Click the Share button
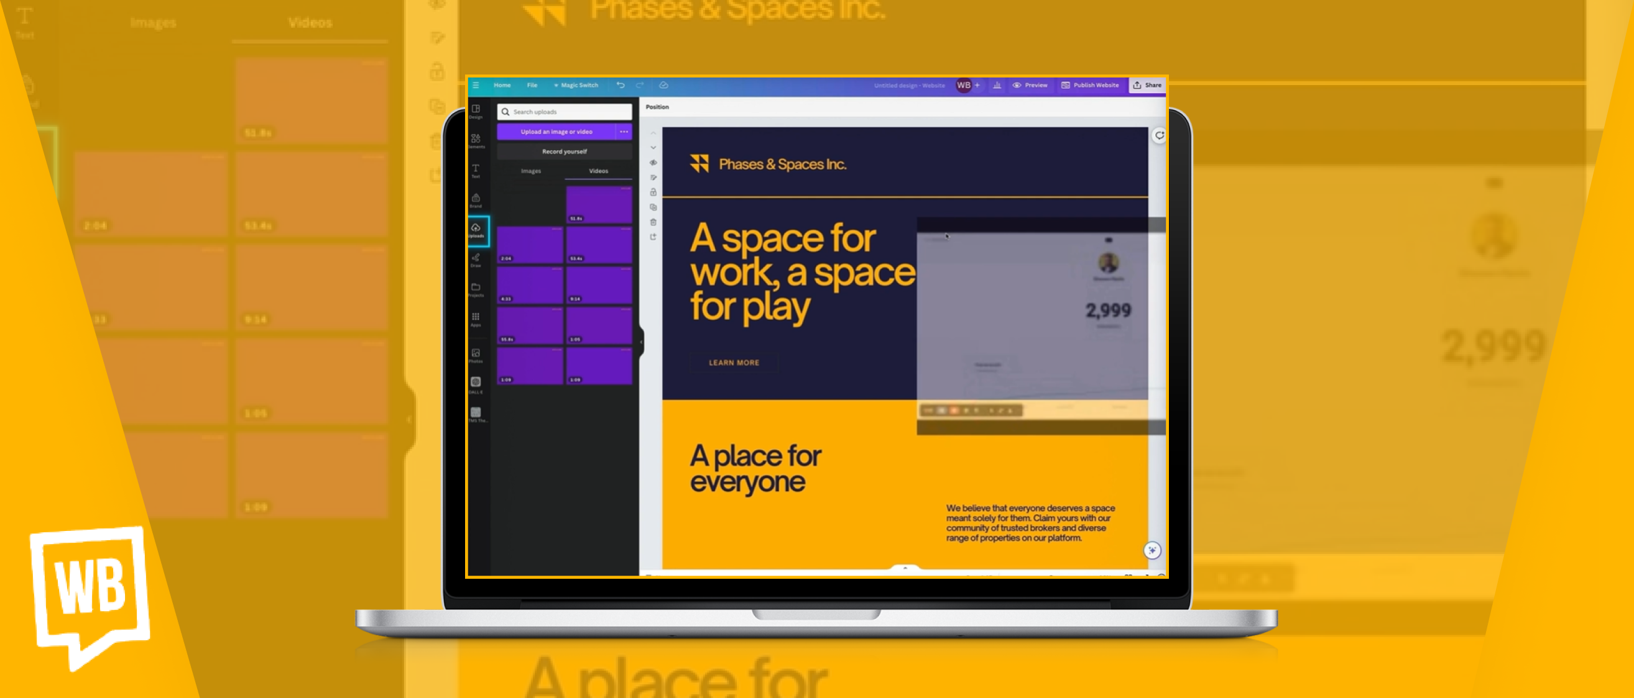 (x=1148, y=85)
